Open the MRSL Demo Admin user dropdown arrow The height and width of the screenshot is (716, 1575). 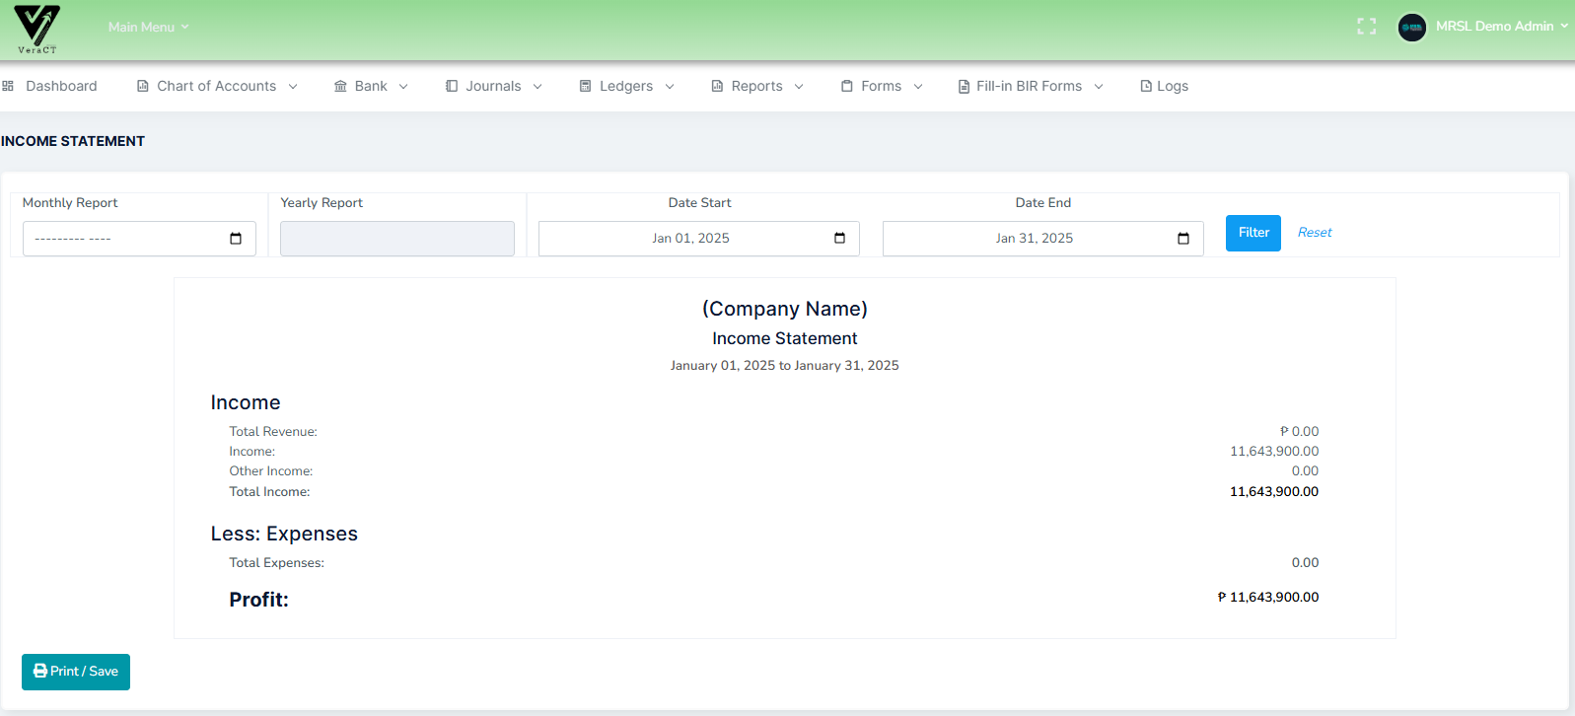1564,26
